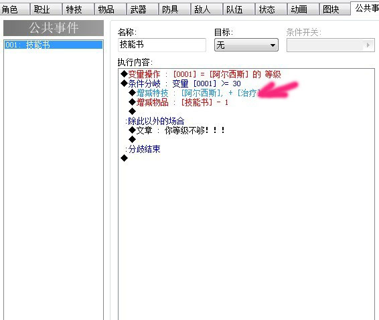The height and width of the screenshot is (320, 379).
Task: Select the 防具 tab
Action: coord(174,9)
